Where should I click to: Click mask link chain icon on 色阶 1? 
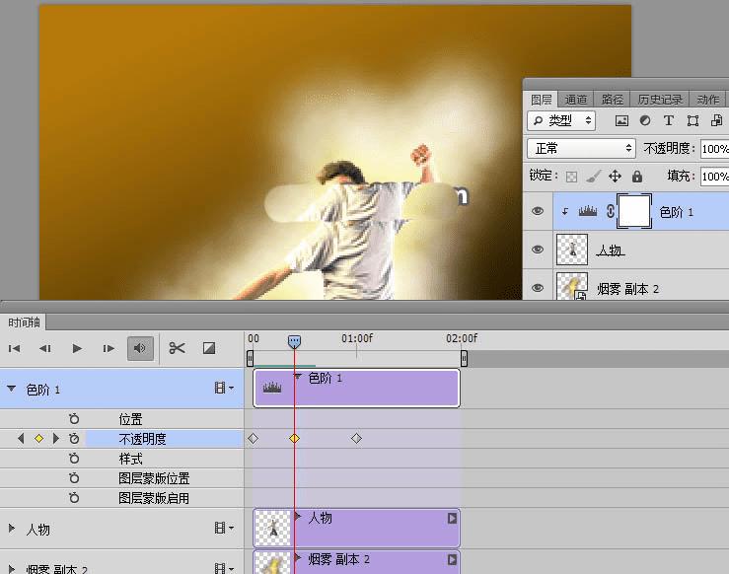pyautogui.click(x=611, y=211)
